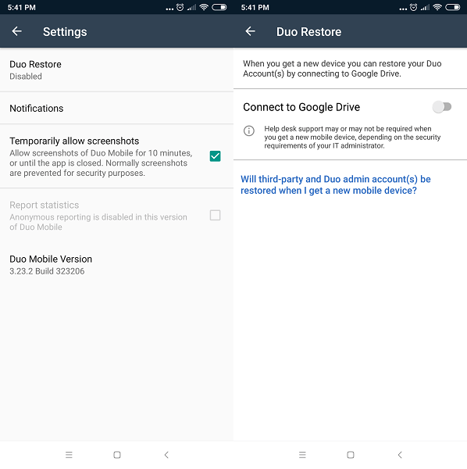467x469 pixels.
Task: Tap the 'Disabled' status under Duo Restore
Action: click(26, 77)
